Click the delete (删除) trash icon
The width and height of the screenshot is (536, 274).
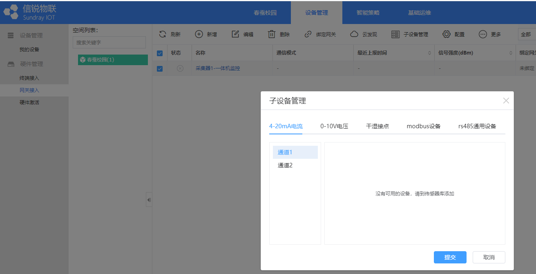[x=272, y=34]
